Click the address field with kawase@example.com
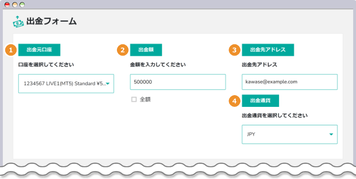The height and width of the screenshot is (179, 356). click(x=290, y=82)
